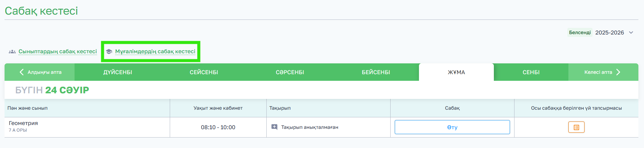The image size is (644, 148).
Task: Expand the 2025-2026 academic year dropdown arrow
Action: (x=631, y=32)
